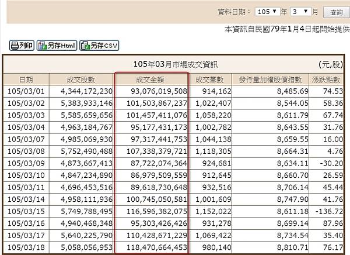
Task: Click trade value 116,596,382,075
Action: [x=157, y=211]
